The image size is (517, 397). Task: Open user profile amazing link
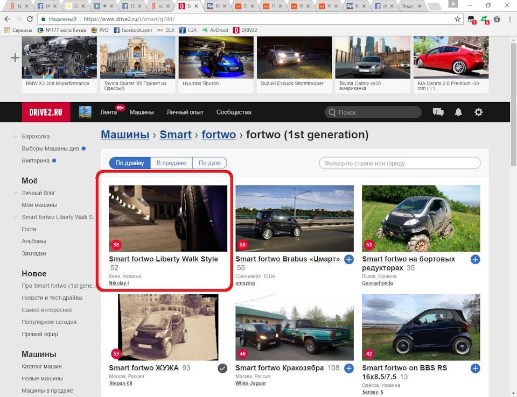(x=245, y=283)
